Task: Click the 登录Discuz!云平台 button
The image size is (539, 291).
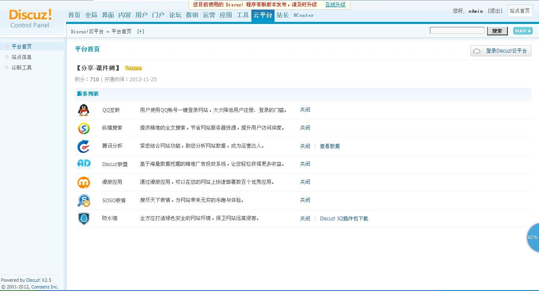Action: (501, 51)
